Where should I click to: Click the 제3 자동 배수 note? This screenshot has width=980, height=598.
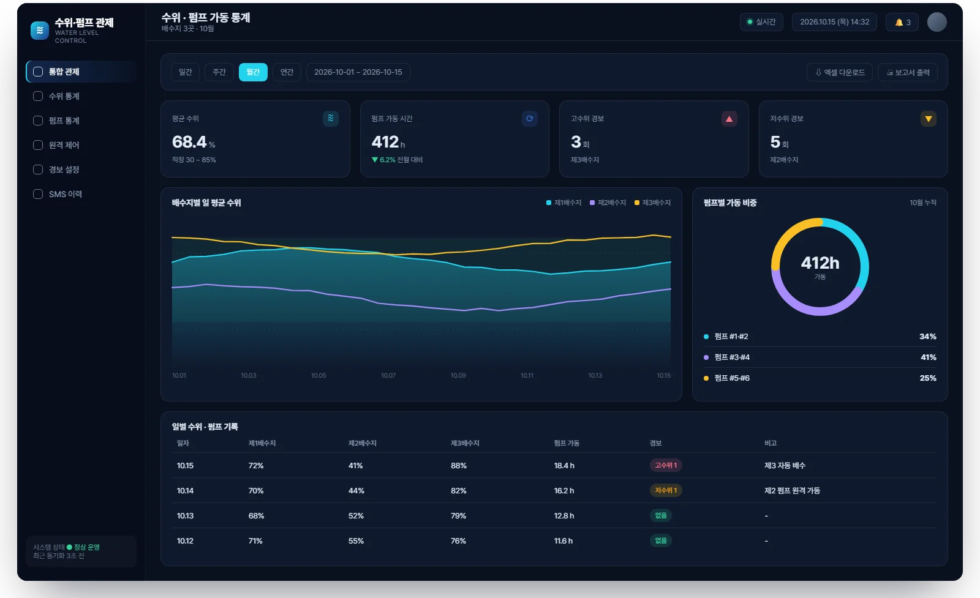[x=785, y=466]
